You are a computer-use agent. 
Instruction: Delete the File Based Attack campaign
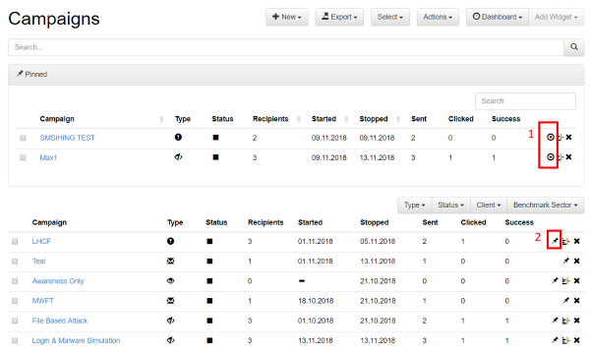click(577, 321)
